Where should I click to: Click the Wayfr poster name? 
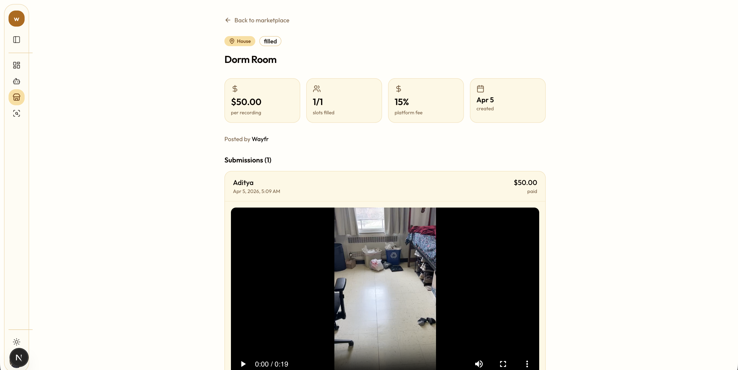click(260, 139)
